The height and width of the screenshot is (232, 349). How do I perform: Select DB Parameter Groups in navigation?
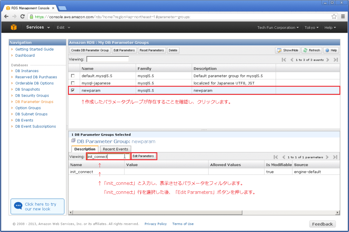[34, 102]
